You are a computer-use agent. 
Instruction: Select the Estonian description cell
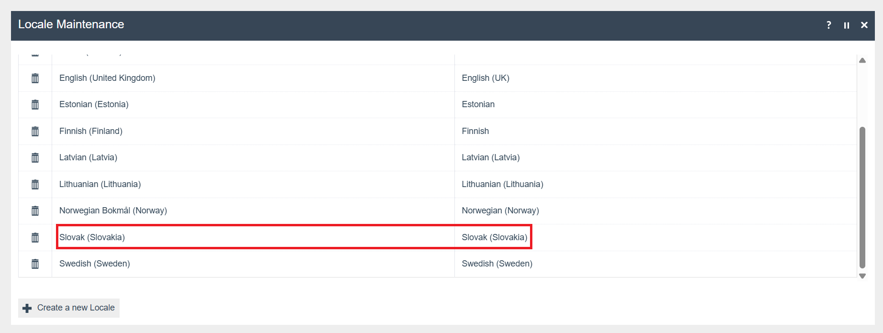(478, 104)
